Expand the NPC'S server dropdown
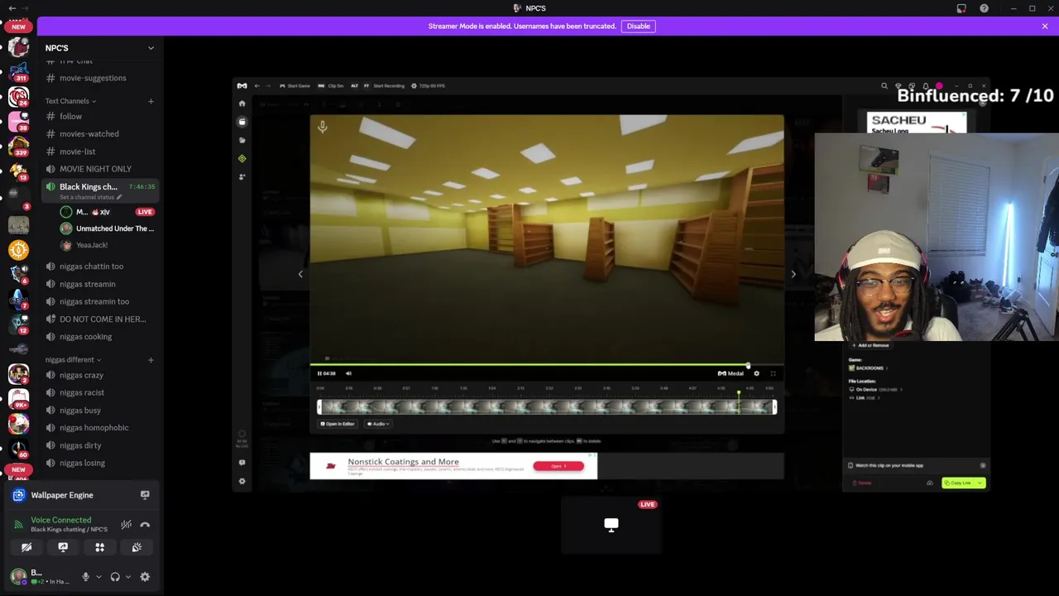1059x596 pixels. point(151,48)
